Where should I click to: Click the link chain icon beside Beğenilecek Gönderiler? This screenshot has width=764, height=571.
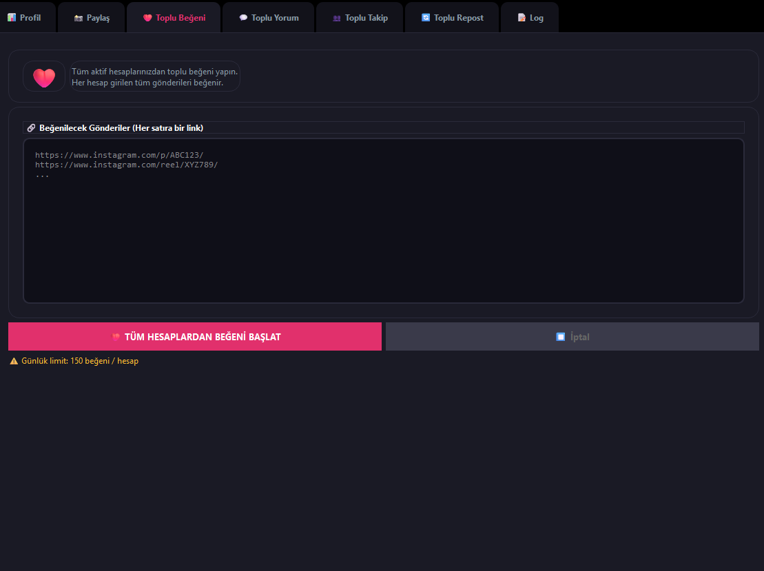(31, 127)
